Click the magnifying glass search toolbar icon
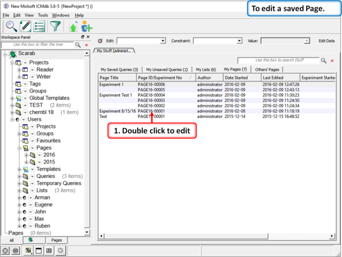 pos(11,26)
